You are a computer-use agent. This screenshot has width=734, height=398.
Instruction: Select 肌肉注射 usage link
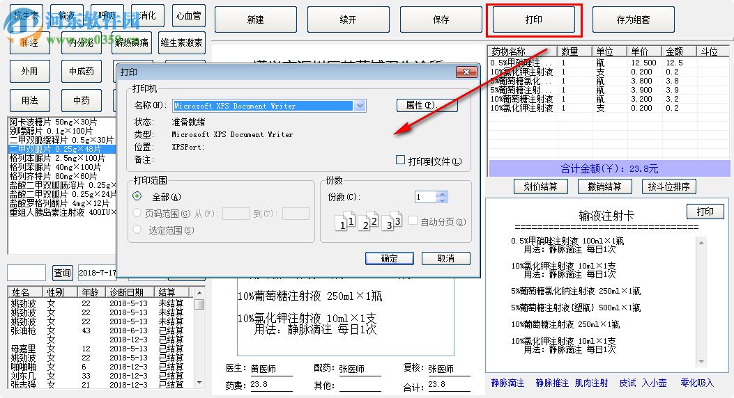click(x=591, y=383)
